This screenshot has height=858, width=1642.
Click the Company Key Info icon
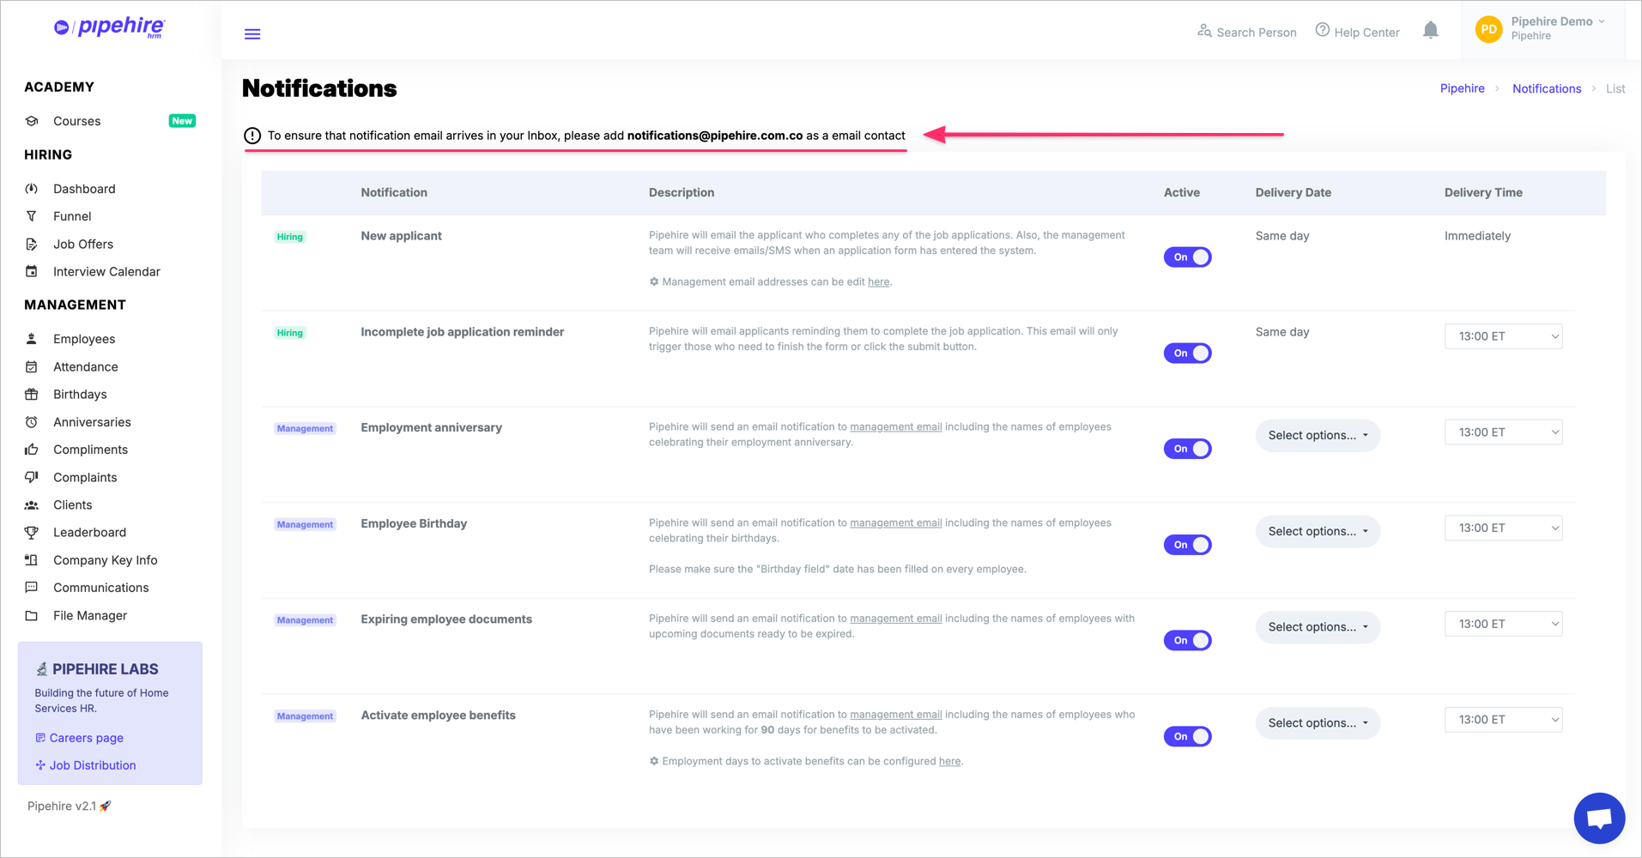[32, 560]
